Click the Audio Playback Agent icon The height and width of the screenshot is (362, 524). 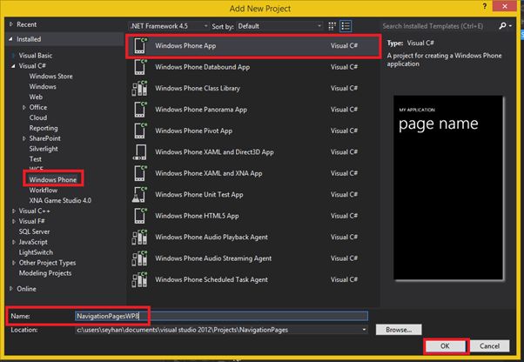[139, 237]
